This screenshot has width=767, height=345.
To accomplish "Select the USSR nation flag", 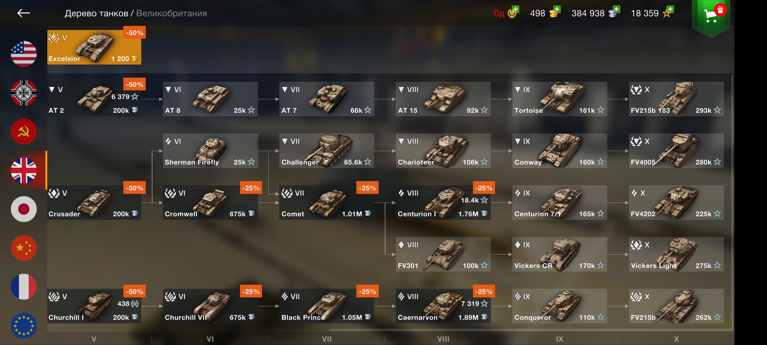I will click(24, 131).
